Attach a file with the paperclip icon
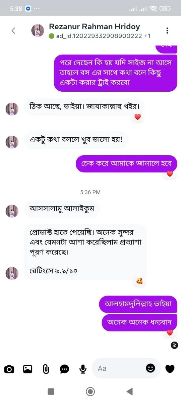This screenshot has width=181, height=403. coord(46,369)
